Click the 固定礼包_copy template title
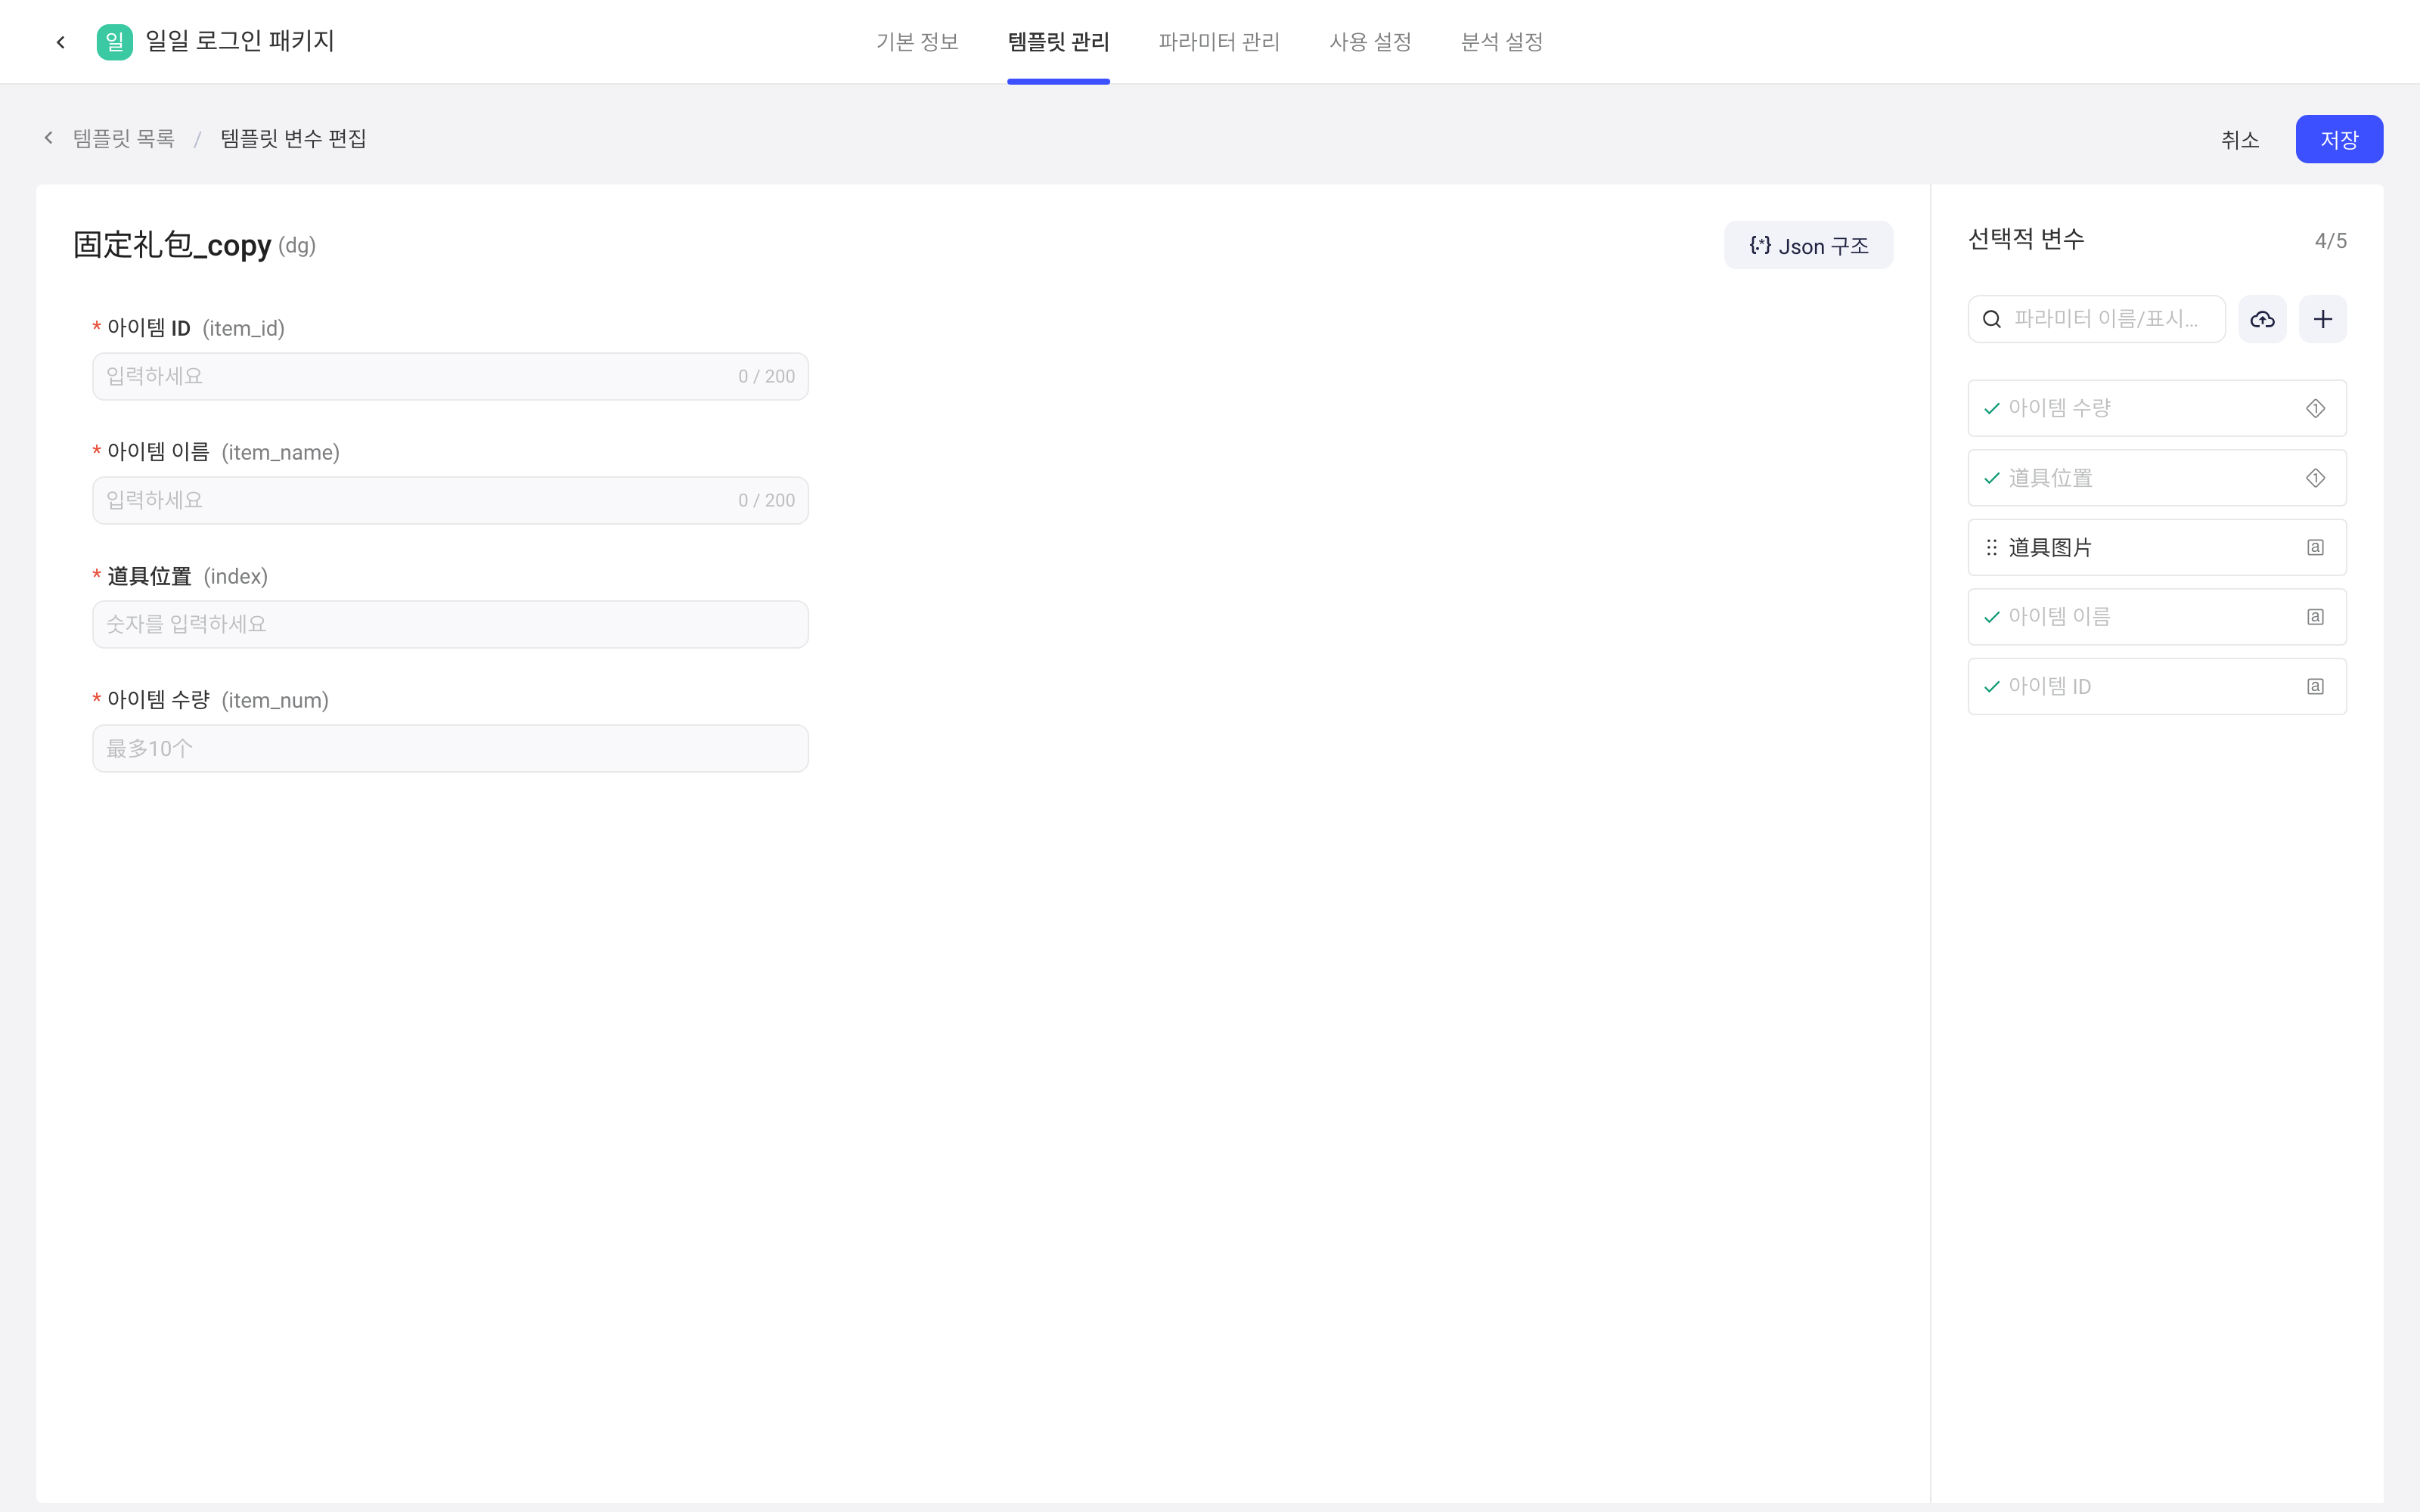The height and width of the screenshot is (1512, 2420). (172, 245)
